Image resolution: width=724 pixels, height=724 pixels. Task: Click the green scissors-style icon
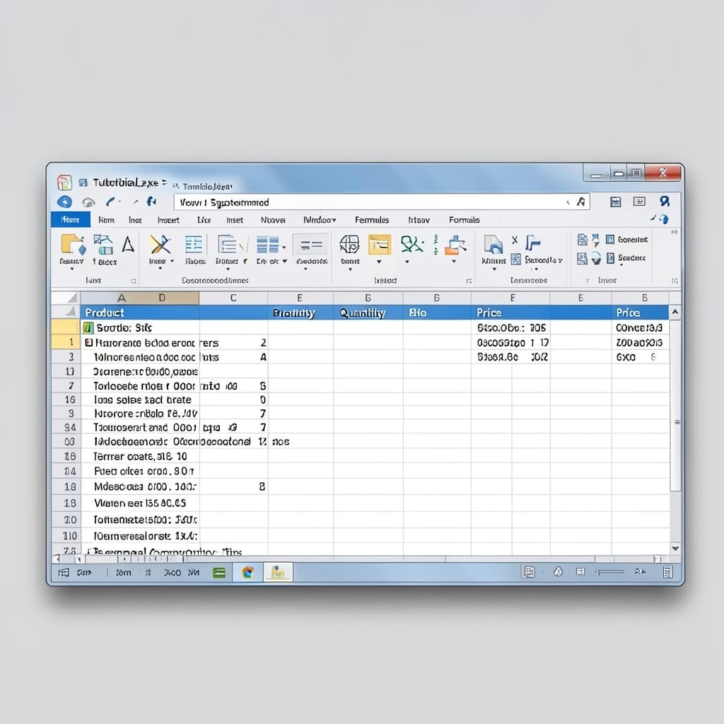(412, 244)
